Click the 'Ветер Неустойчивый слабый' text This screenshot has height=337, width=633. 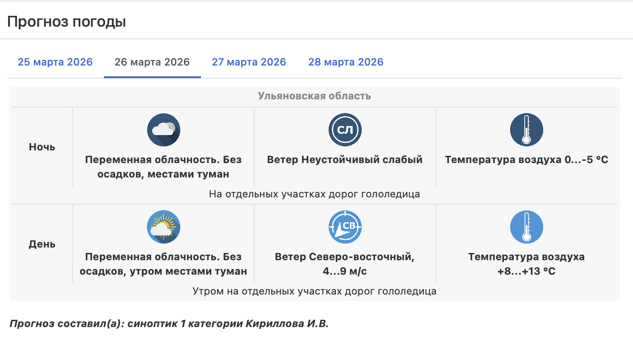345,160
